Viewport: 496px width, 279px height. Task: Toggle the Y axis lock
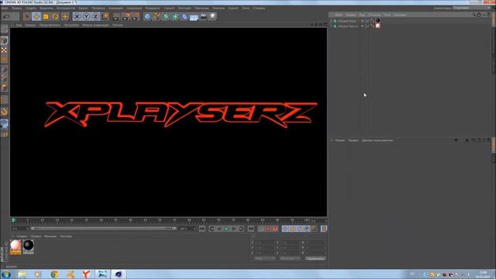click(86, 16)
